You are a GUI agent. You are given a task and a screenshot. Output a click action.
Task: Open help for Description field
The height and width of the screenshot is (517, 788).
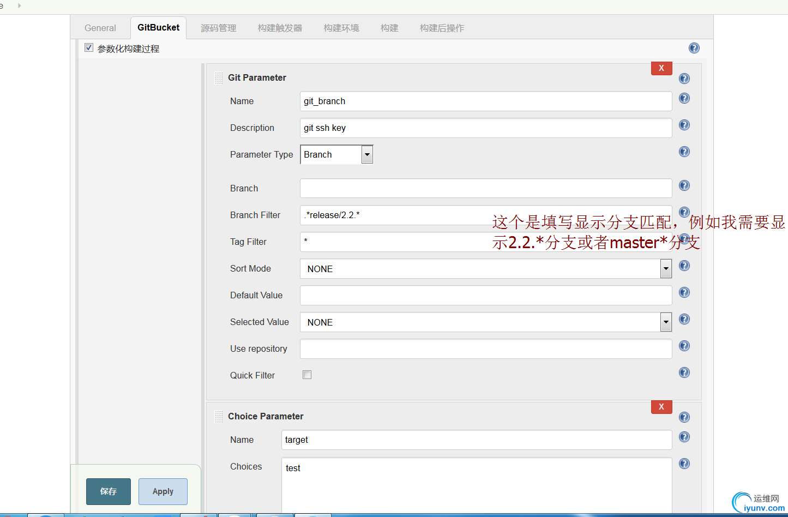tap(684, 125)
